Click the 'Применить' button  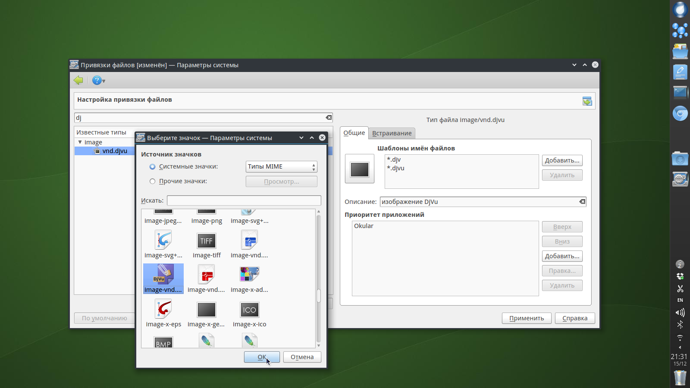pyautogui.click(x=527, y=318)
